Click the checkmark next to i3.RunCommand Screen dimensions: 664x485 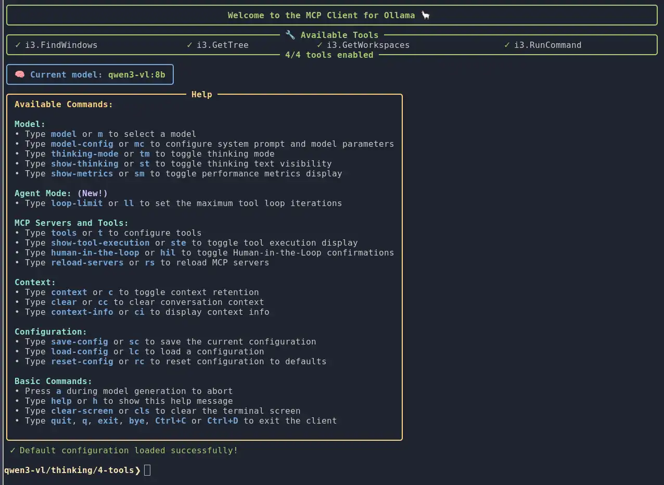click(507, 45)
